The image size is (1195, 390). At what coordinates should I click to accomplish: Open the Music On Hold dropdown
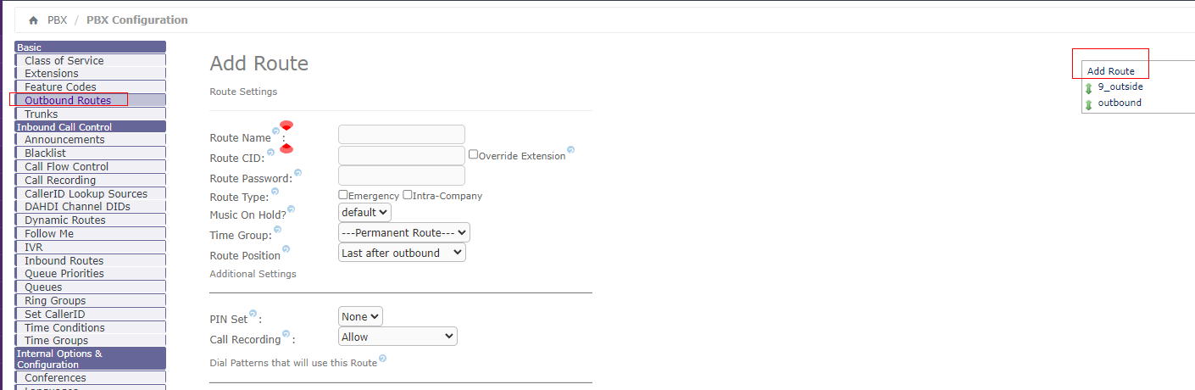coord(364,212)
